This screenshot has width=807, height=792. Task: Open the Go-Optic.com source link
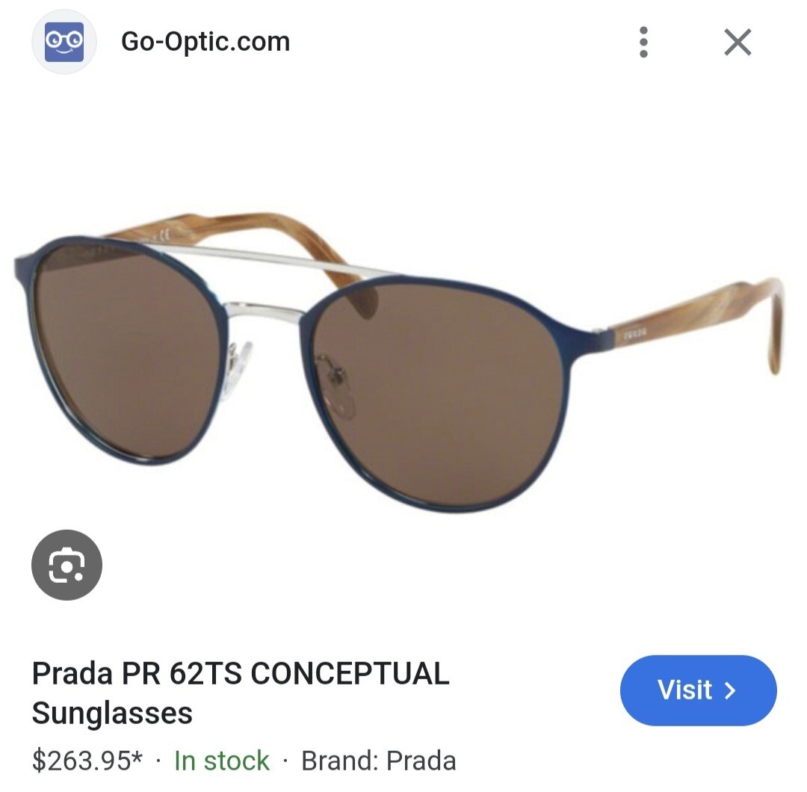coord(205,42)
